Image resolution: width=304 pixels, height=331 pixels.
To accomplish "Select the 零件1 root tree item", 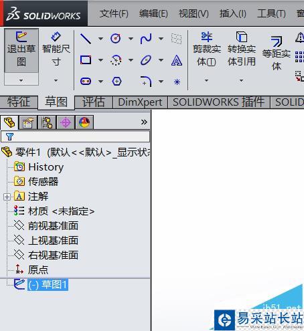I will pyautogui.click(x=76, y=152).
